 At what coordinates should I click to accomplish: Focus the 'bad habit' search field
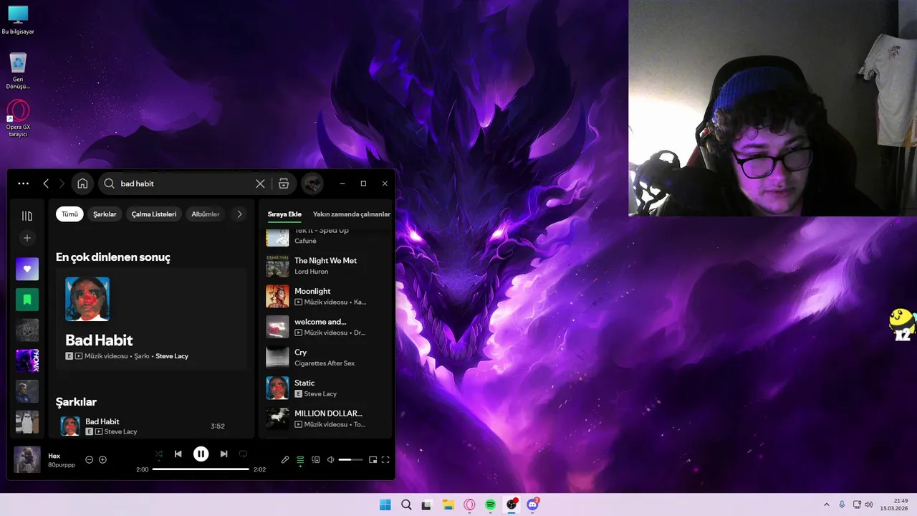(x=185, y=183)
